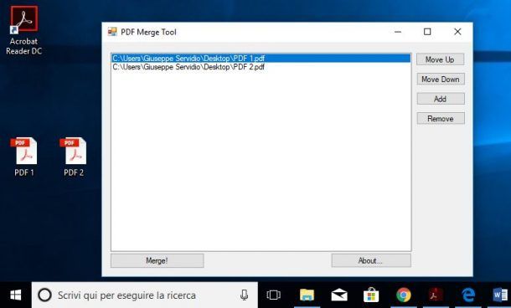This screenshot has width=511, height=308.
Task: Select the PDF 2 desktop file icon
Action: point(74,157)
